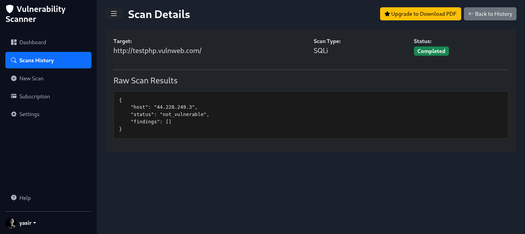Click inside the raw scan results block
The height and width of the screenshot is (234, 525).
(311, 115)
